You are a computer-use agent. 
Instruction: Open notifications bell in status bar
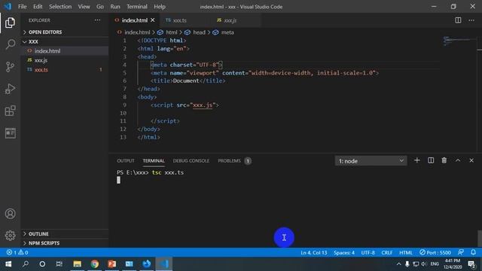pyautogui.click(x=474, y=253)
